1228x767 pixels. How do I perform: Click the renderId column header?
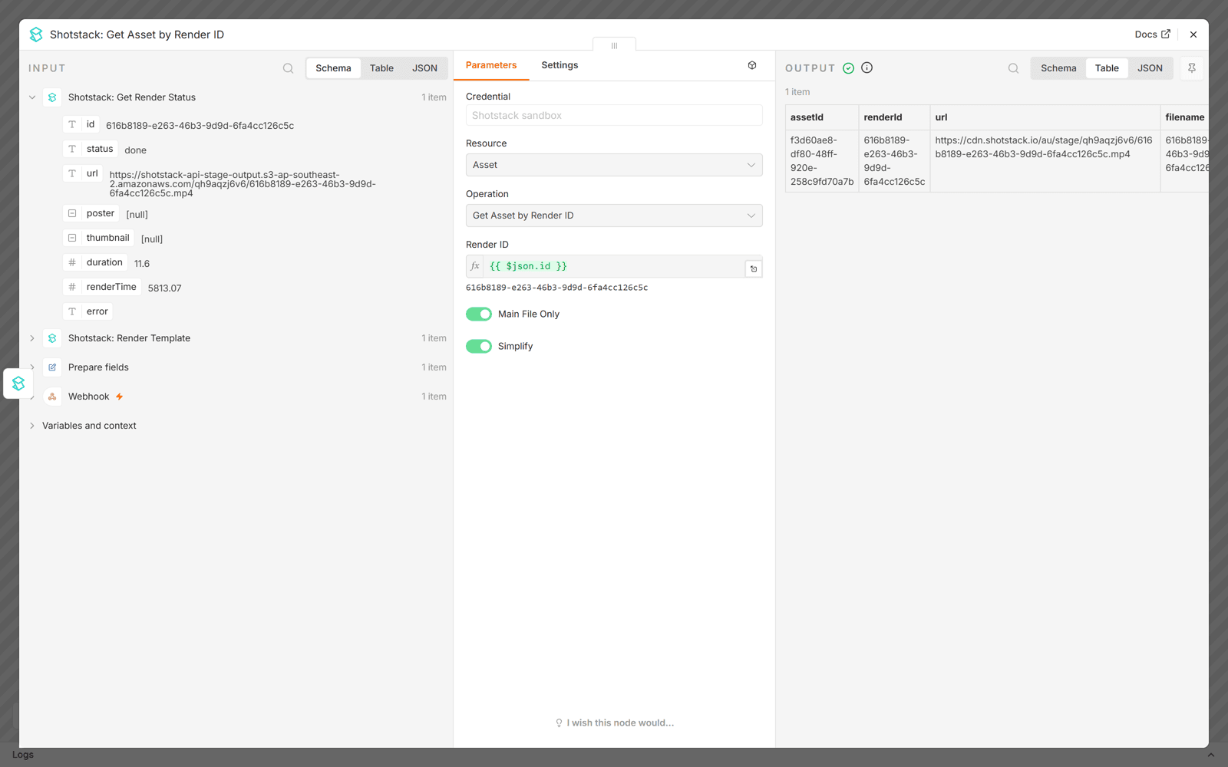(894, 117)
